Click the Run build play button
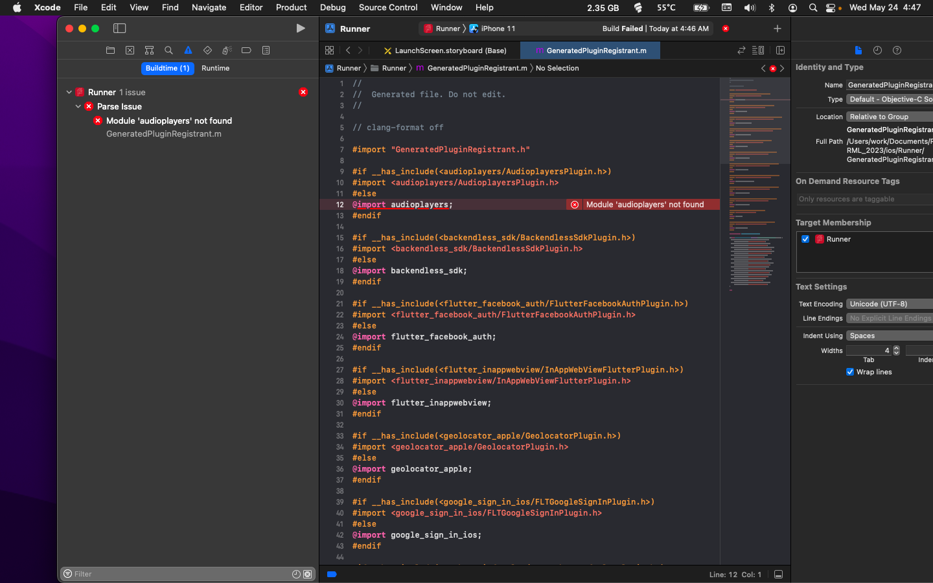This screenshot has height=583, width=933. (300, 29)
